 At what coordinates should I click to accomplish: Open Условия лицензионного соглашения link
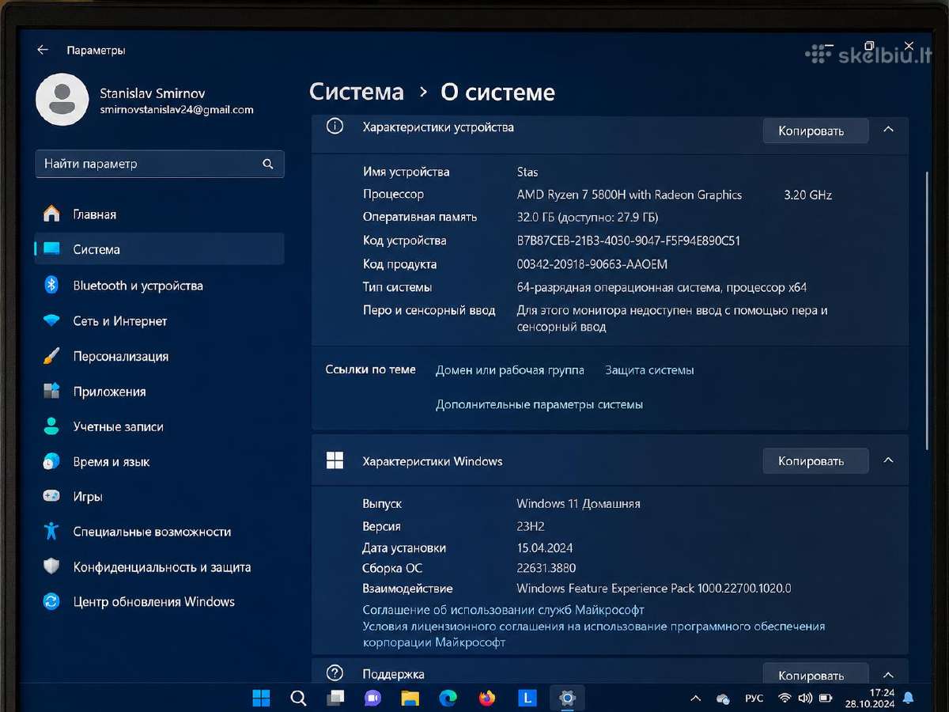(593, 634)
